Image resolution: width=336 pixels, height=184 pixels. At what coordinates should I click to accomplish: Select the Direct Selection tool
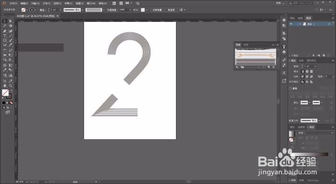(11, 21)
